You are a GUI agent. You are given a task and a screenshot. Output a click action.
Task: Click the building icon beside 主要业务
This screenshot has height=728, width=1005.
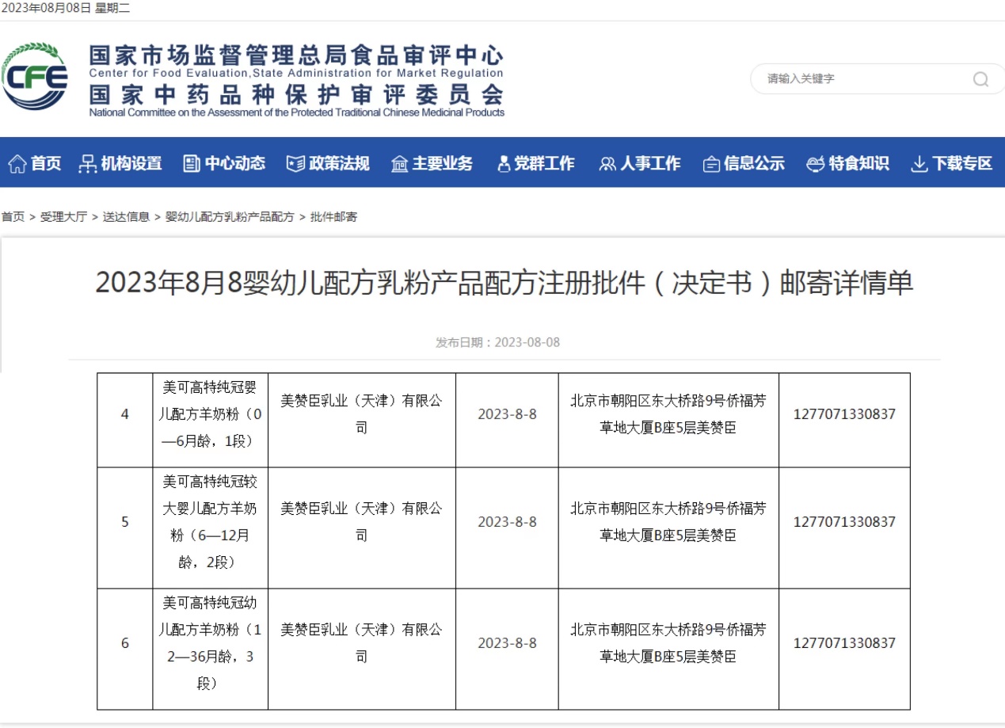(x=399, y=164)
